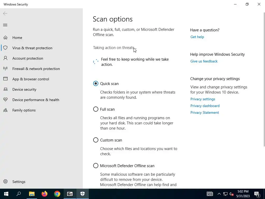The image size is (265, 199).
Task: Click the Firewall & network protection antenna icon
Action: pos(5,68)
